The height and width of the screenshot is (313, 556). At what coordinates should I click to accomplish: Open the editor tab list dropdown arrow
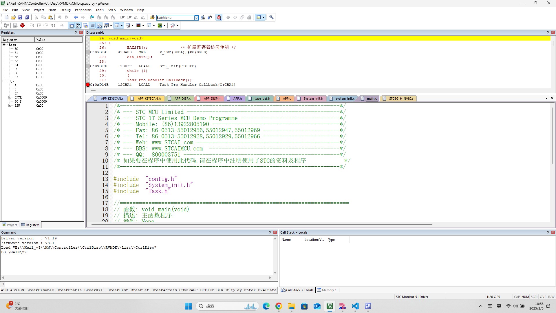(x=546, y=99)
